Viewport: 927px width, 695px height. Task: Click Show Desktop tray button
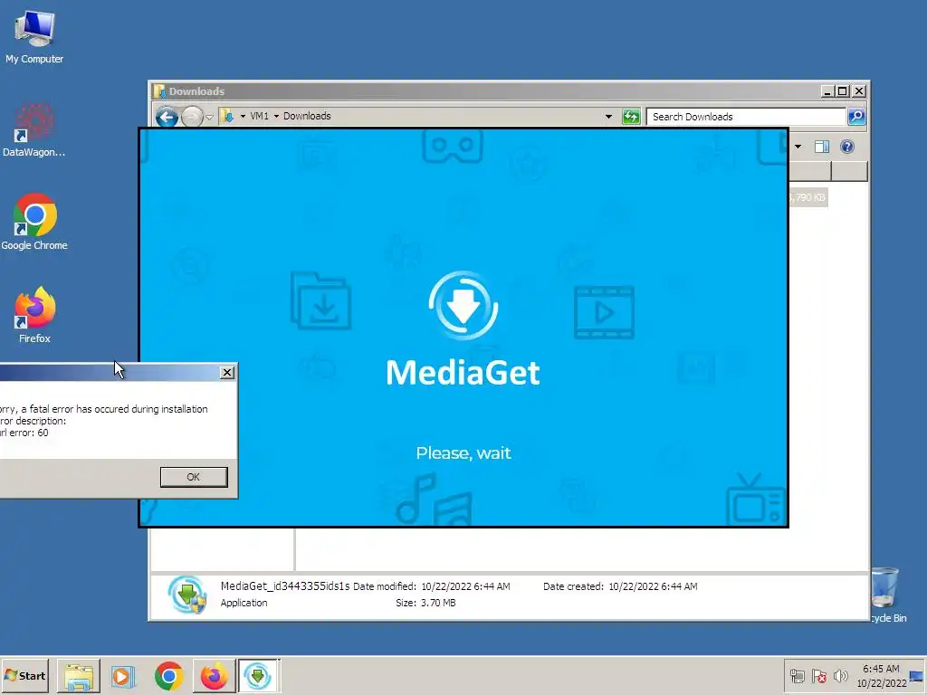pyautogui.click(x=917, y=675)
